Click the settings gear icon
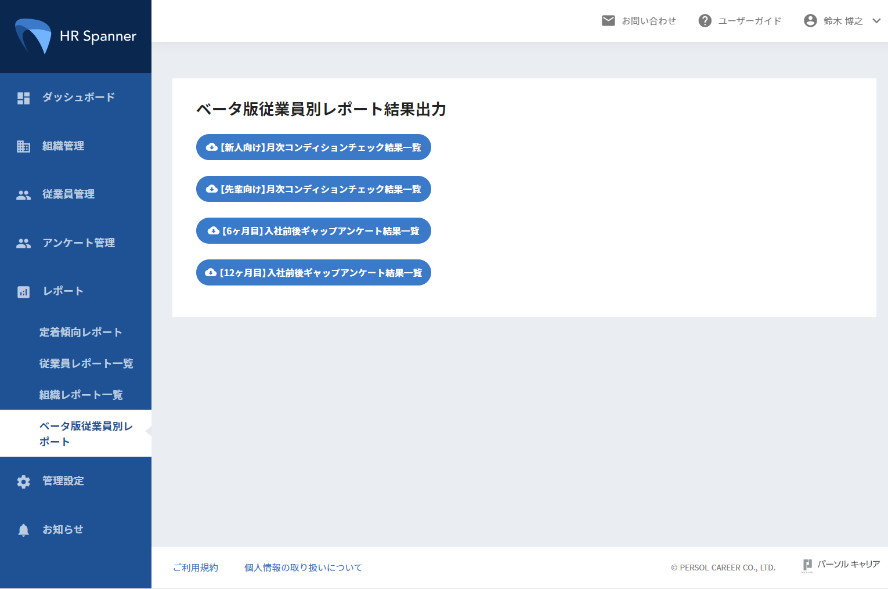888x589 pixels. coord(23,482)
